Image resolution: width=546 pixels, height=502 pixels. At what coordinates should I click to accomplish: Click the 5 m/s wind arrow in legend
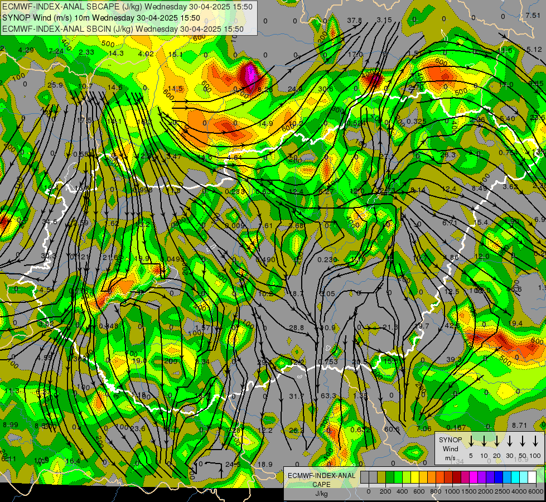[471, 441]
